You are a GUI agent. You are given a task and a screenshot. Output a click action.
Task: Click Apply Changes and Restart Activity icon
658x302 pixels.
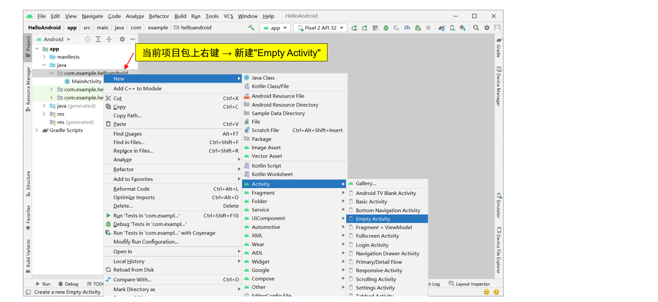pos(365,28)
